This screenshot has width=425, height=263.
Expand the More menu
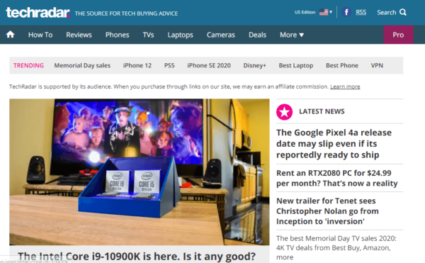click(292, 35)
